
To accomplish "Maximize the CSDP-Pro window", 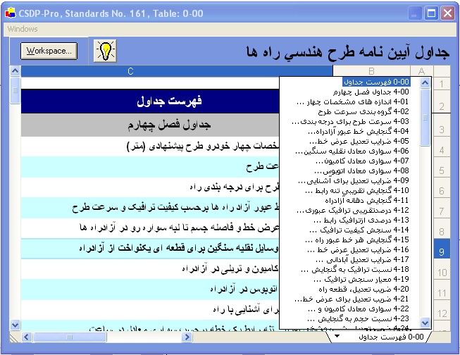I will 431,13.
